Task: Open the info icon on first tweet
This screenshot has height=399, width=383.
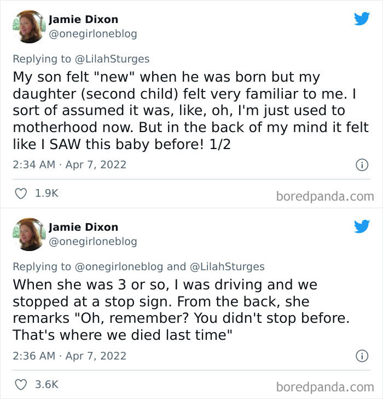Action: [361, 164]
